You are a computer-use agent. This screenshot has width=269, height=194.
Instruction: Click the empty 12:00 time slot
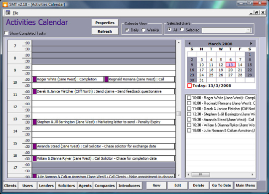pos(104,104)
